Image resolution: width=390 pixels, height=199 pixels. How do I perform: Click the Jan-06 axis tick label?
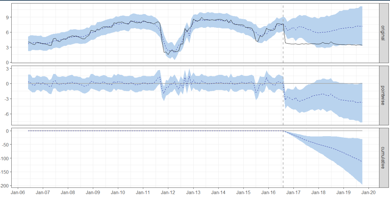point(18,193)
